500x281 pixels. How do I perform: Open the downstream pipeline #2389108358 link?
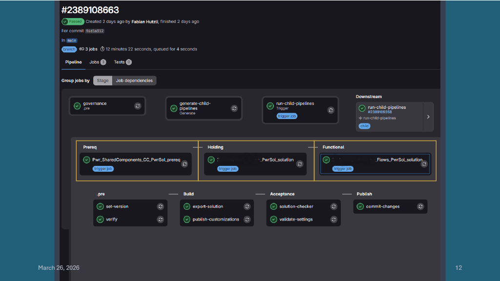click(x=380, y=112)
